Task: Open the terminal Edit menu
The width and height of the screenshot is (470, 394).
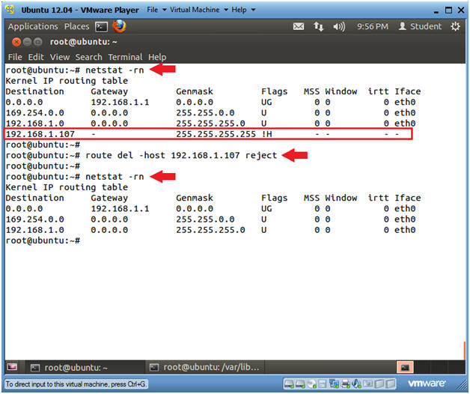Action: coord(36,57)
